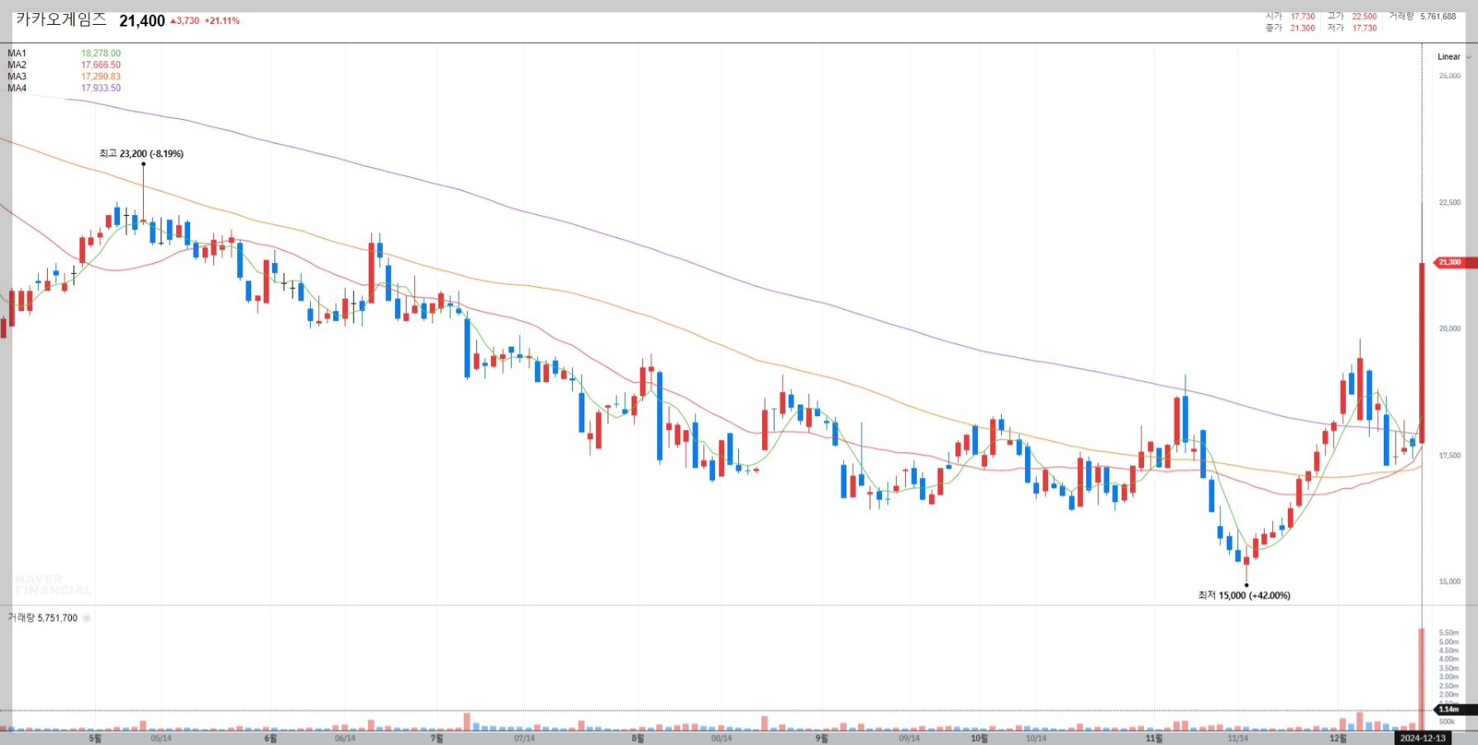Click the stock name 카카오게임즈
Screen dimensions: 1478x745
[61, 19]
